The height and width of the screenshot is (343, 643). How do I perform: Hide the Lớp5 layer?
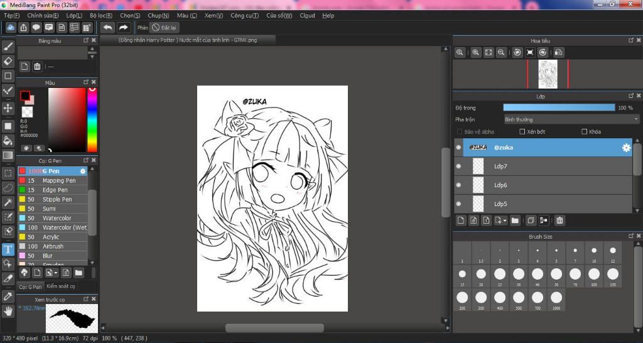458,204
